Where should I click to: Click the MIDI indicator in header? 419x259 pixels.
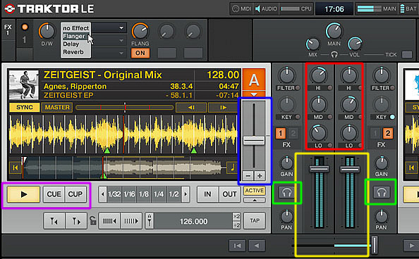pos(241,9)
